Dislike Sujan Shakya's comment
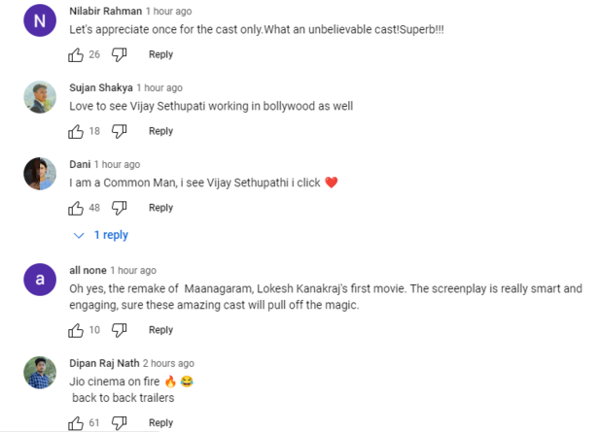The height and width of the screenshot is (432, 599). pos(120,131)
